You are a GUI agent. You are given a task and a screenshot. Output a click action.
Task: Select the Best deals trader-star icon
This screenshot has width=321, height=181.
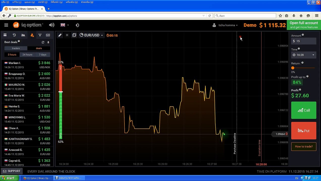[x=32, y=35]
